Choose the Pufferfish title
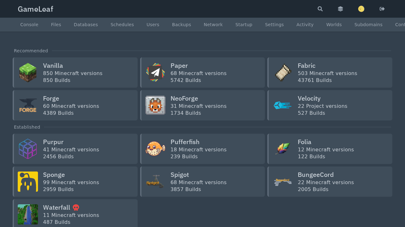This screenshot has width=405, height=227. click(x=185, y=142)
